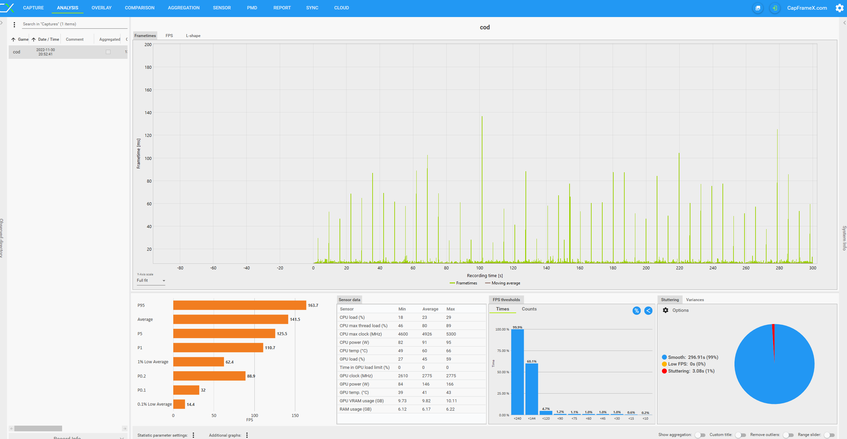Switch to the L-shape graph tab
This screenshot has width=847, height=439.
pos(193,36)
